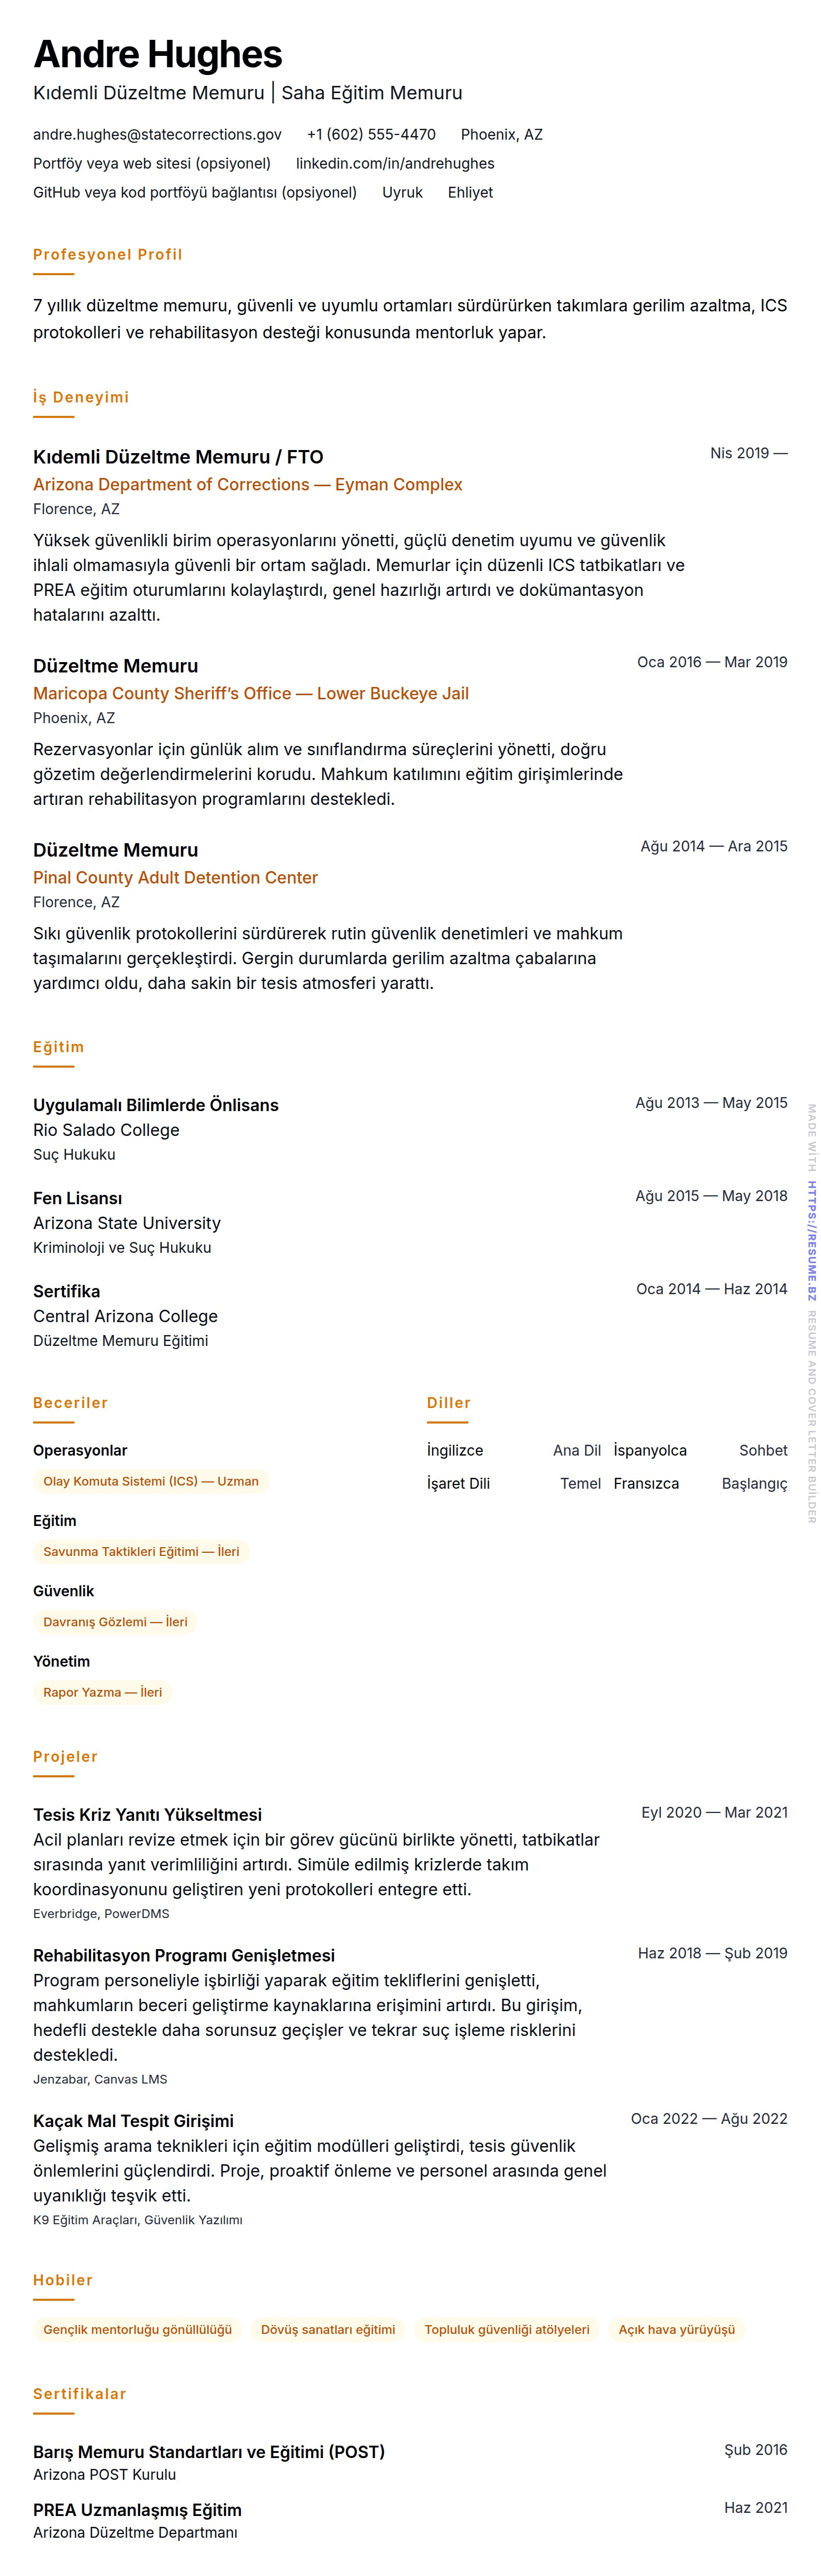Select the Savunma Taktikleri Eğitimi skill tag
This screenshot has width=821, height=2576.
point(141,1551)
